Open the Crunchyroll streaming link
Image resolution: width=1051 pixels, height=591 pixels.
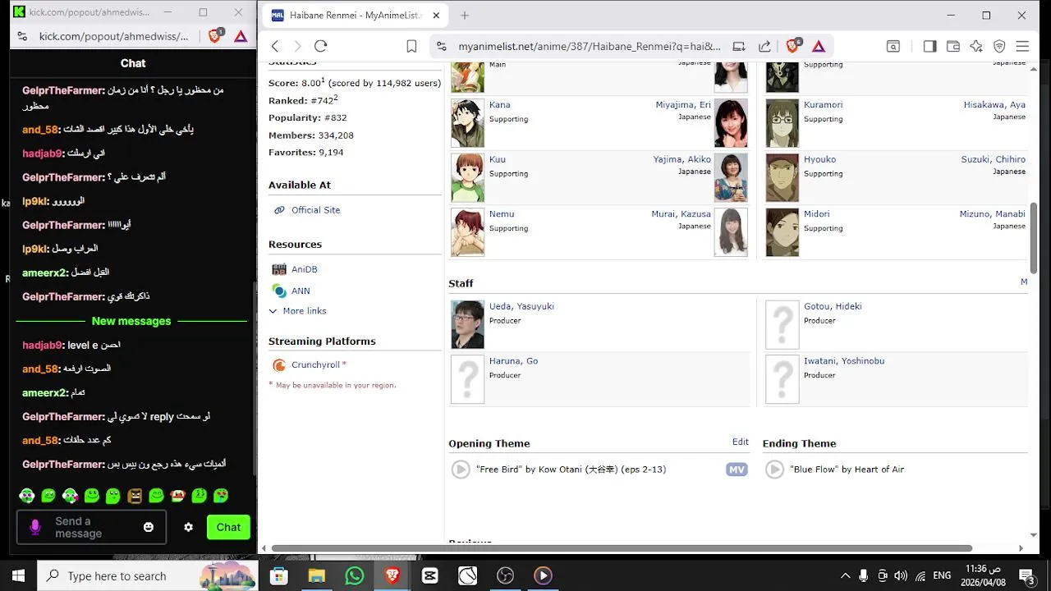pyautogui.click(x=315, y=364)
